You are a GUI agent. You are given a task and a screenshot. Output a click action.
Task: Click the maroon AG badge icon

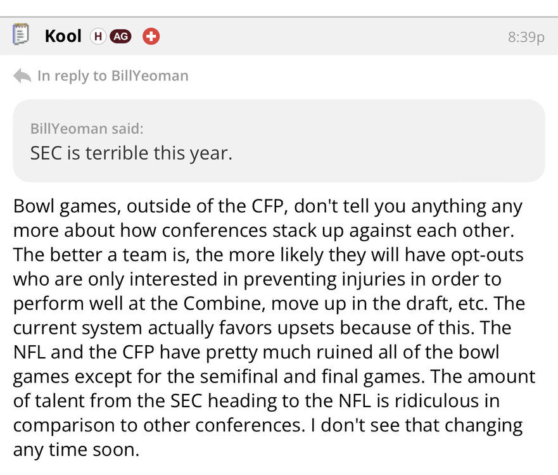point(120,36)
